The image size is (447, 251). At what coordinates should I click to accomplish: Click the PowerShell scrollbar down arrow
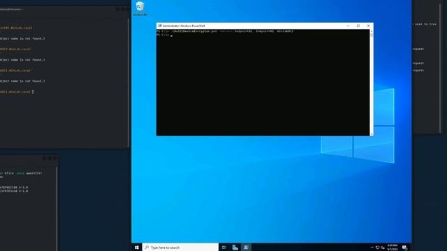372,134
